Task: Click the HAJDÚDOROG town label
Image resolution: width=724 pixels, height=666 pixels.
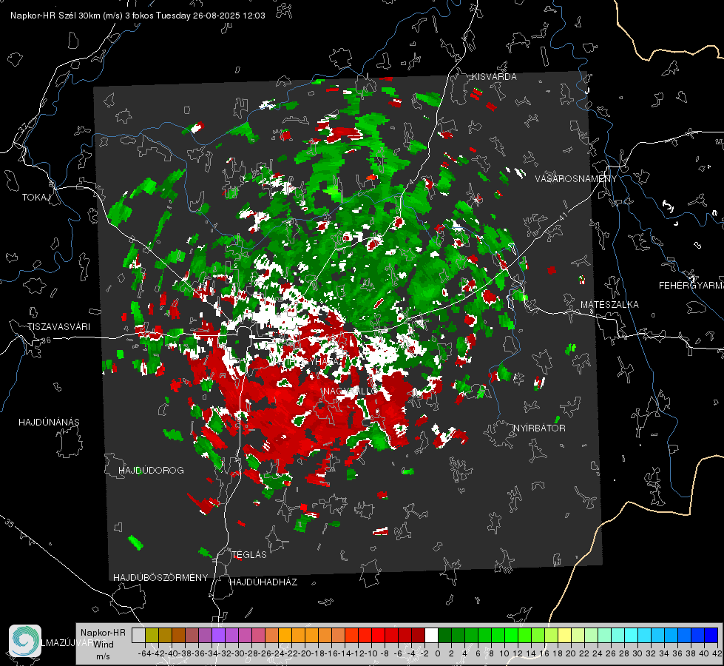Action: pyautogui.click(x=151, y=471)
